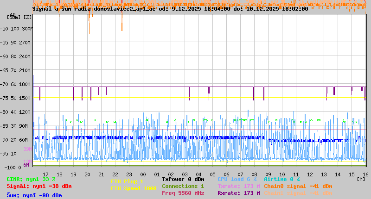The height and width of the screenshot is (199, 371).
Task: Click the CPU load legend label
Action: pyautogui.click(x=237, y=179)
